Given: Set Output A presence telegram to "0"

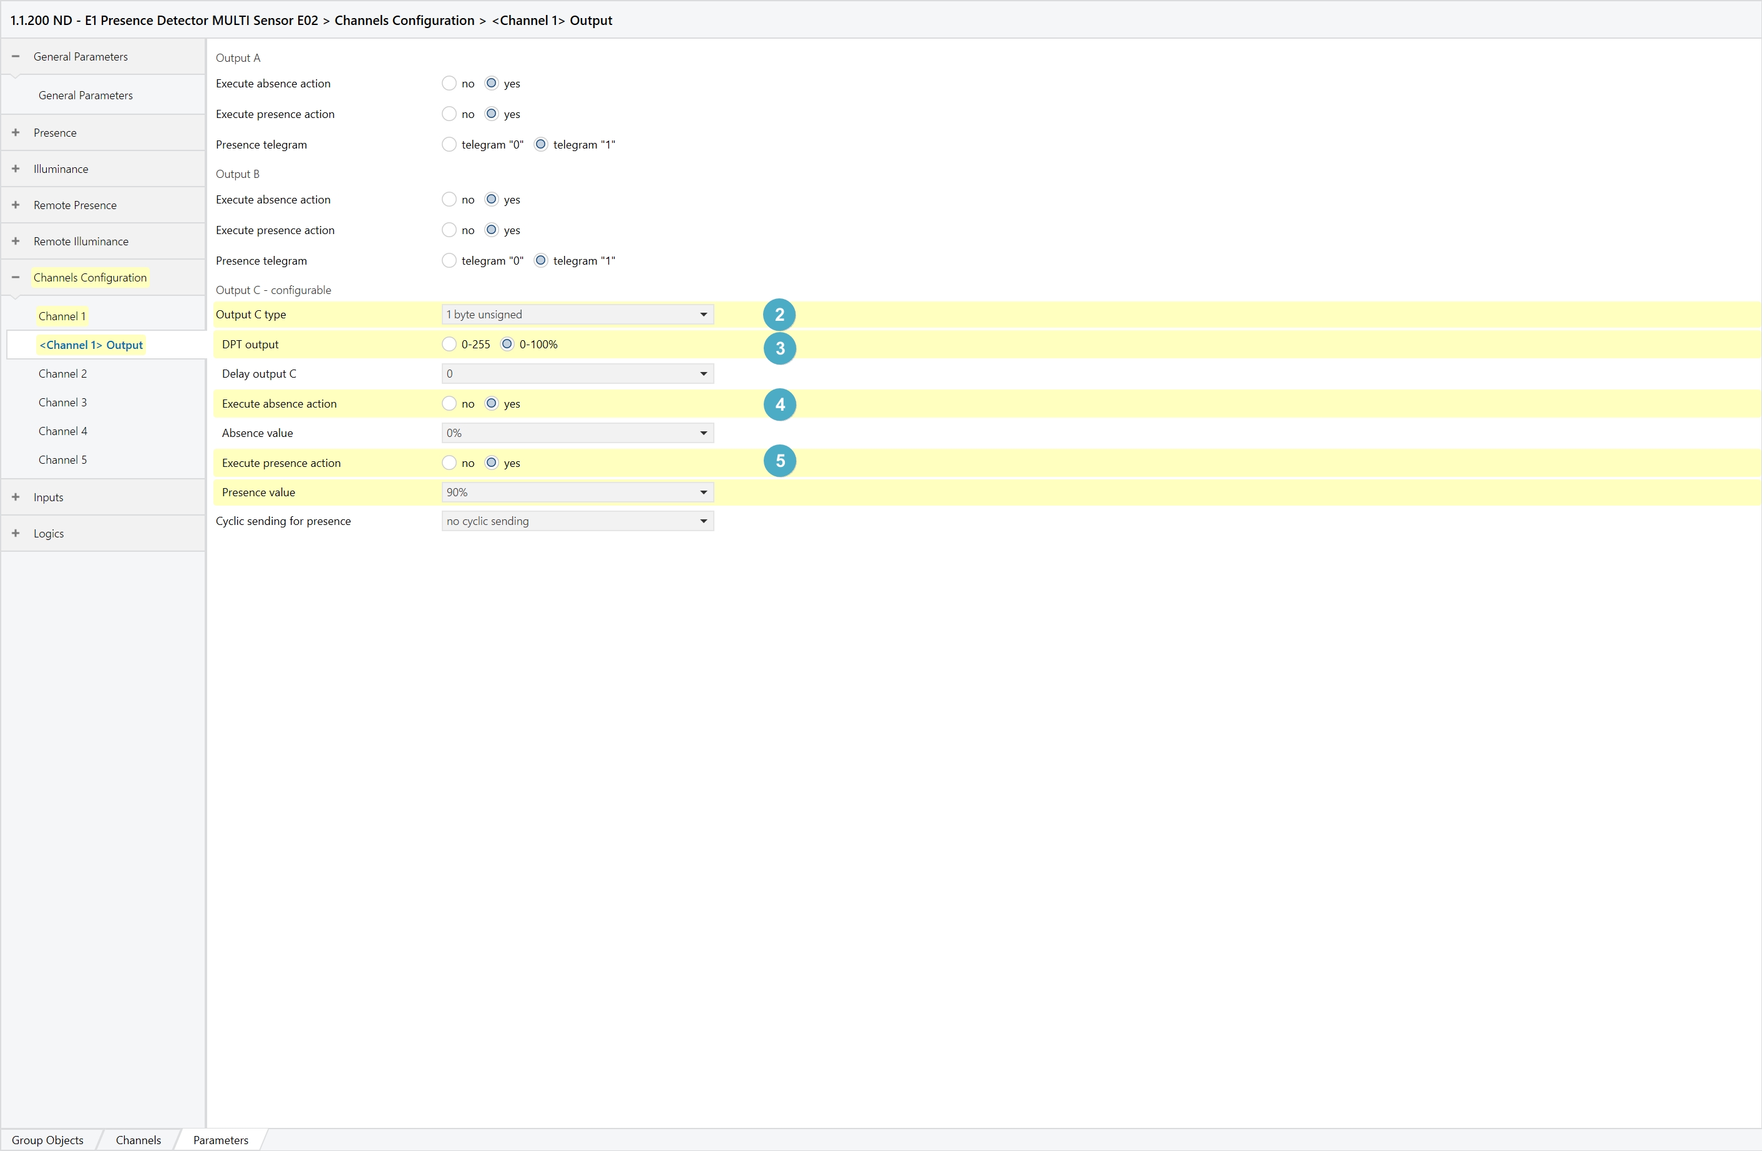Looking at the screenshot, I should pos(449,144).
